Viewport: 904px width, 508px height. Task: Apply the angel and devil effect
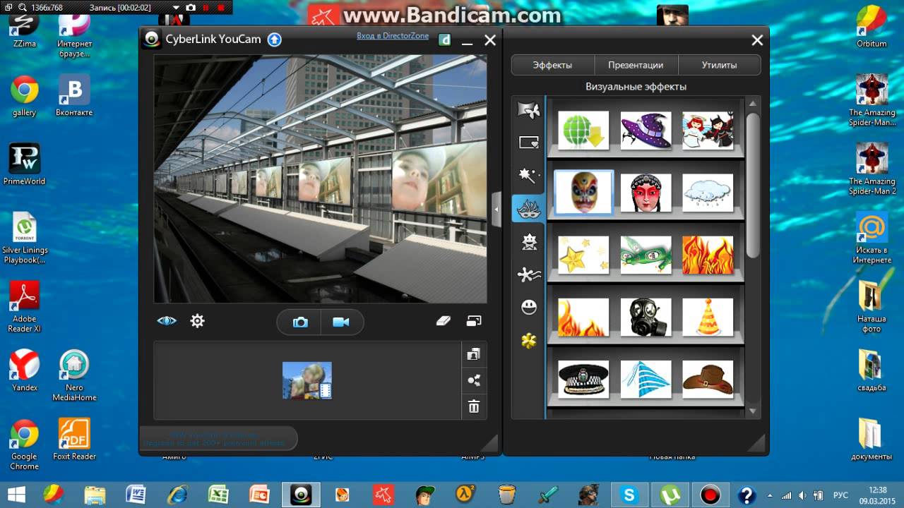click(x=708, y=131)
